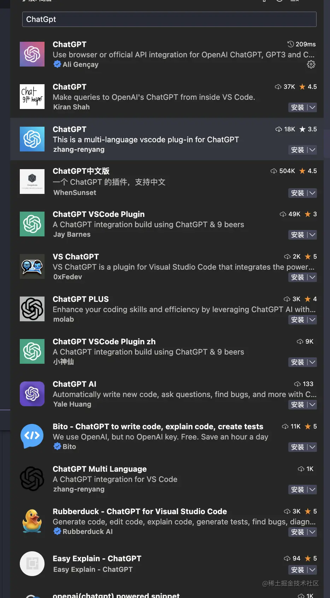The image size is (330, 598).
Task: Open the manage gear for Ali Gençay's ChatGPT
Action: tap(311, 64)
